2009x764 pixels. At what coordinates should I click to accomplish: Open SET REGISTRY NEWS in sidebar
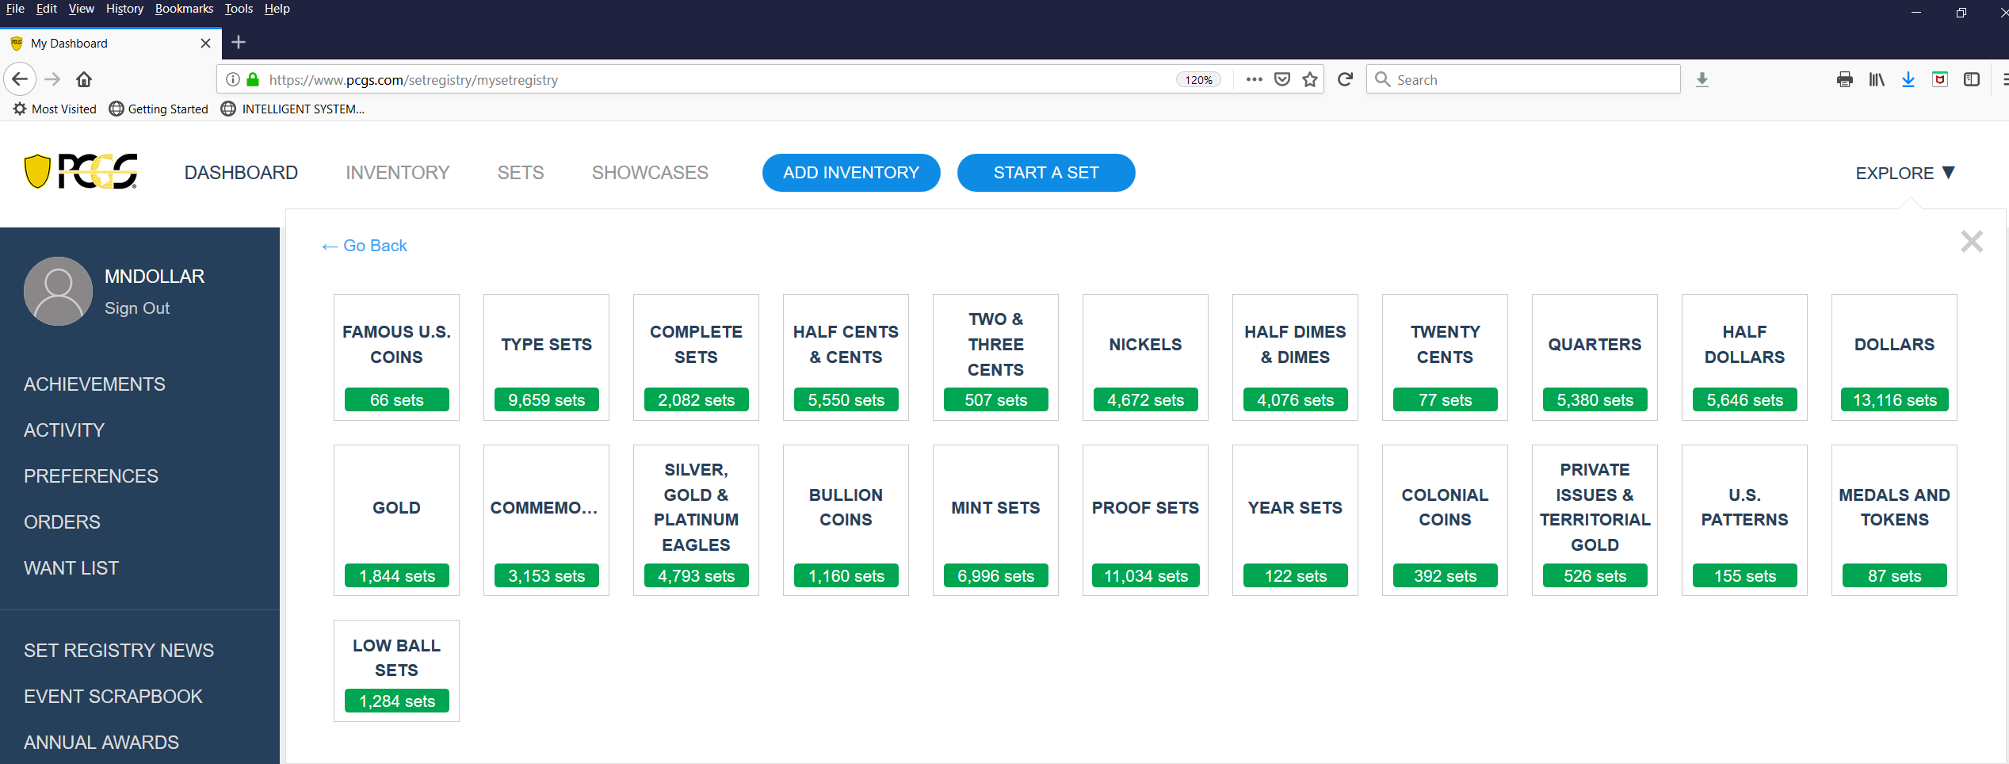point(119,651)
